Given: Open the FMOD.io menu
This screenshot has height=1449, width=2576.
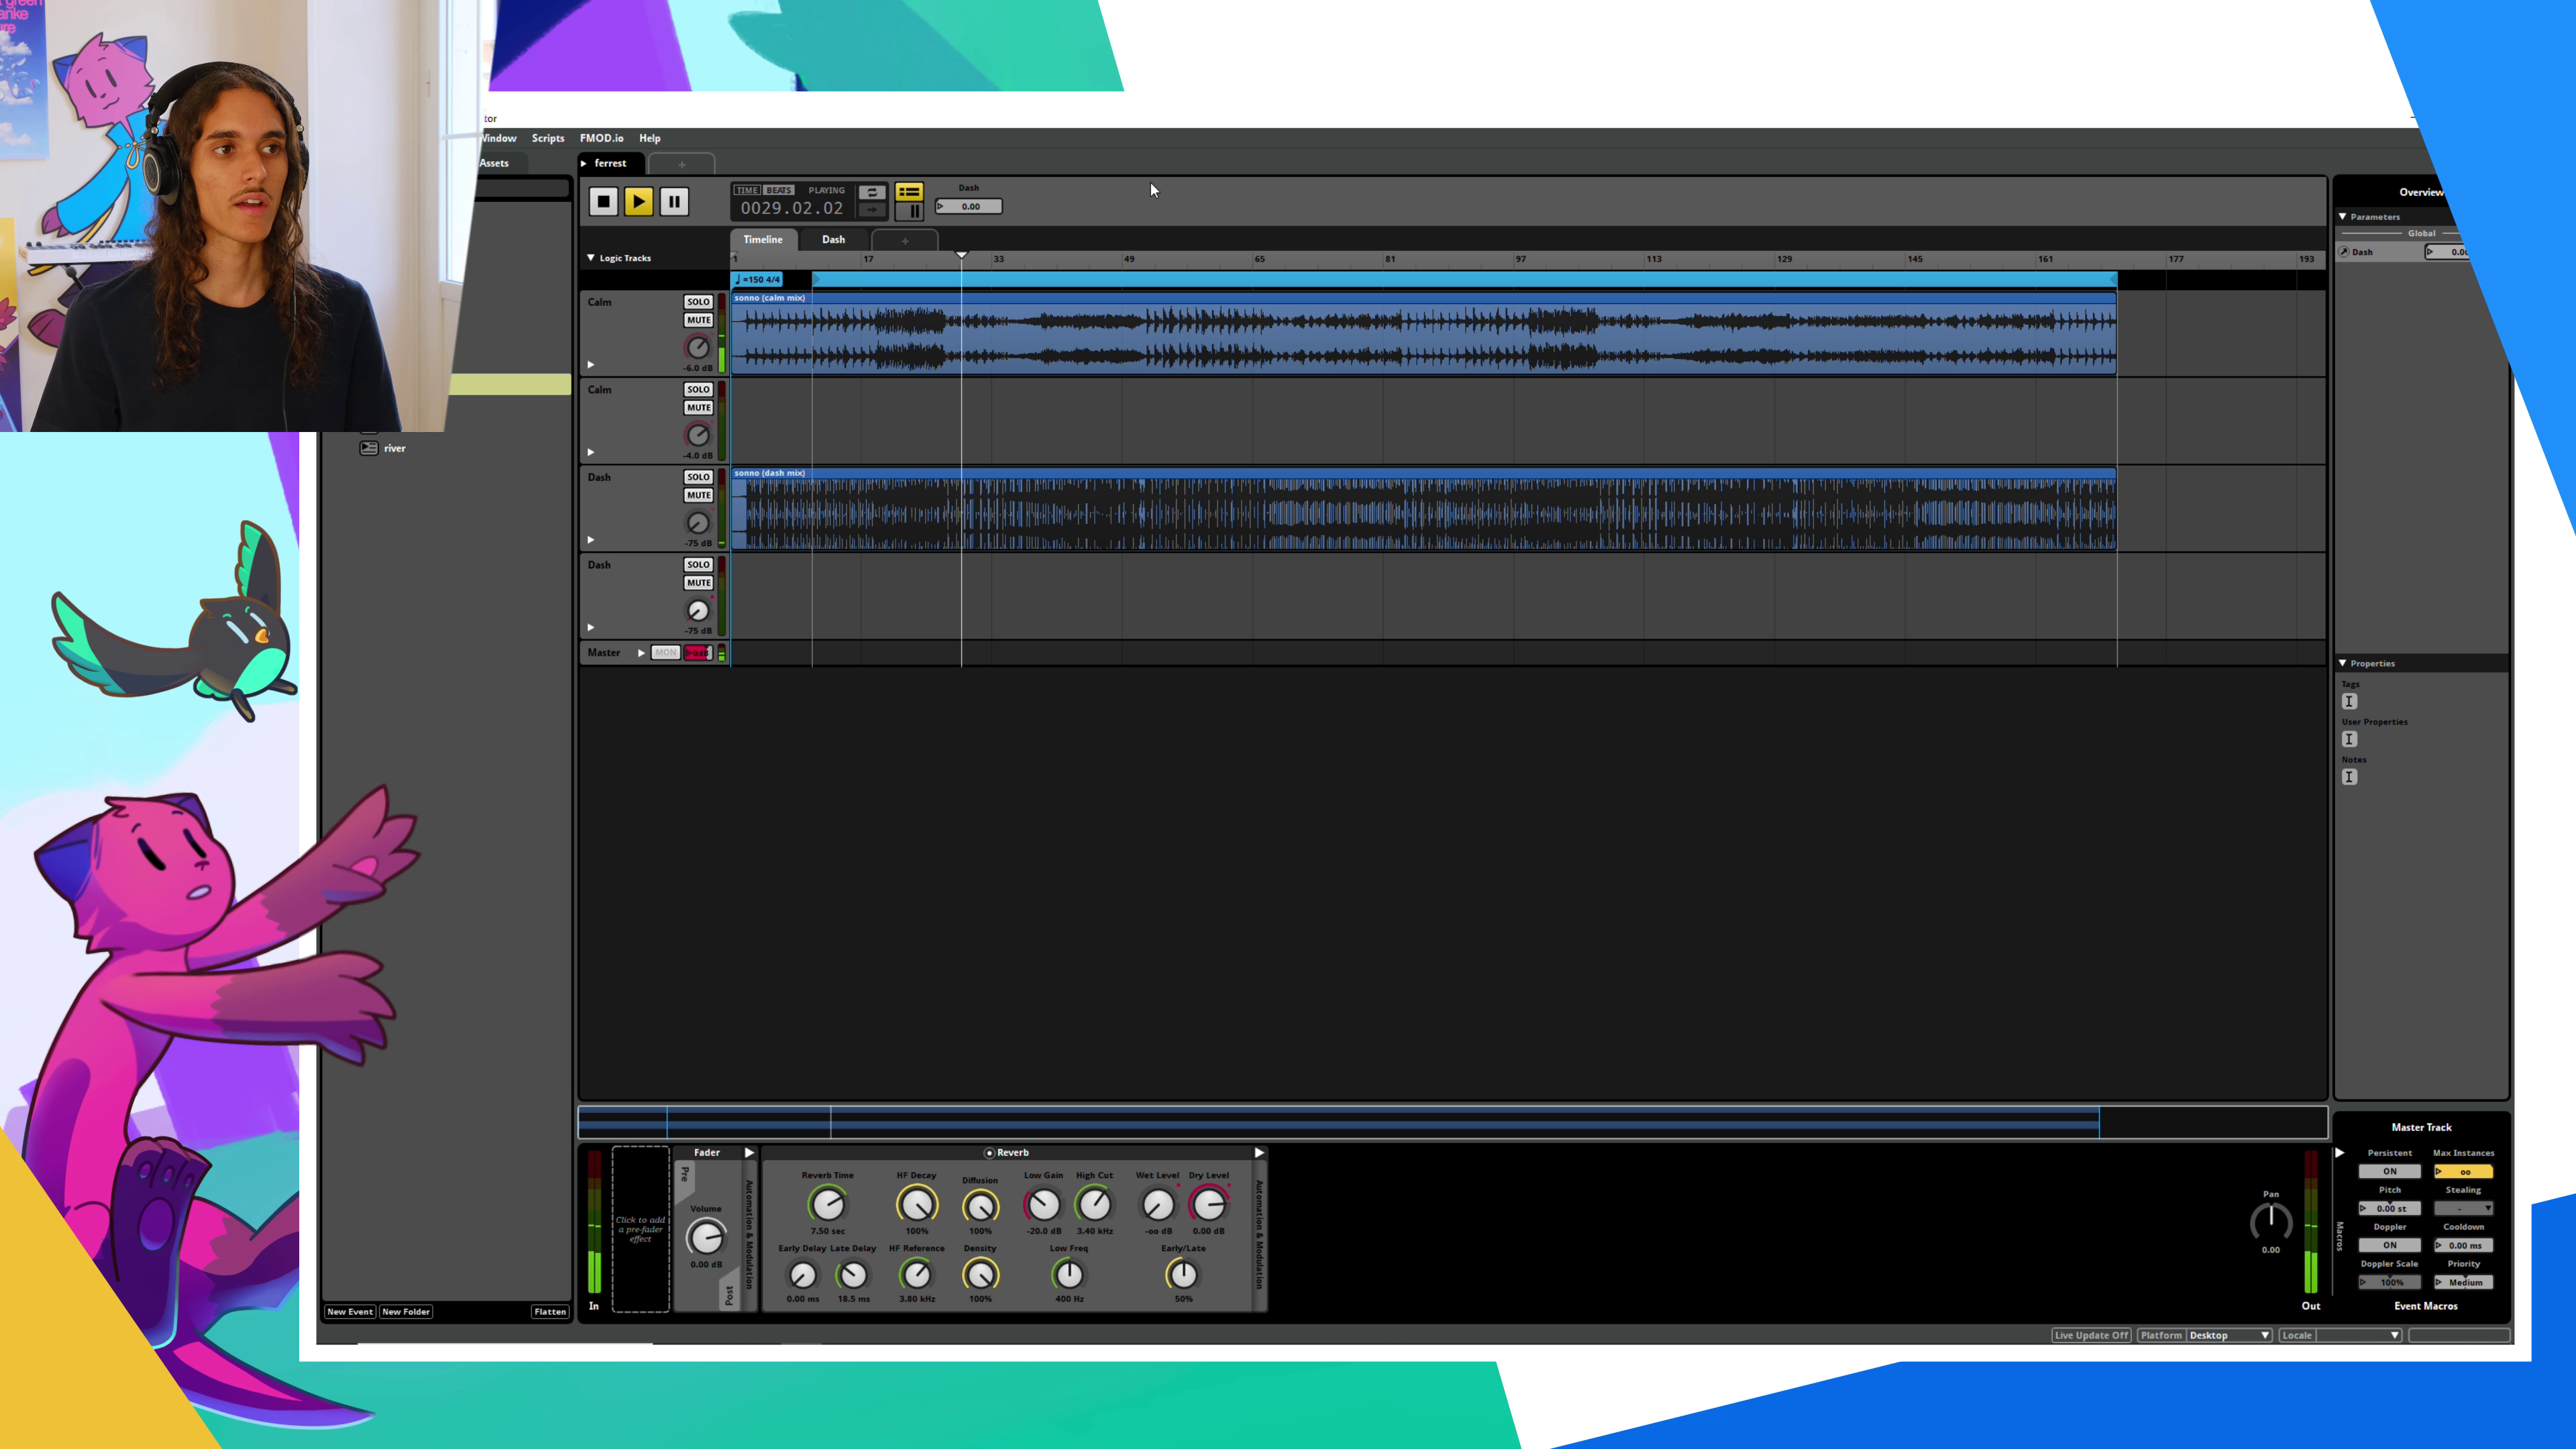Looking at the screenshot, I should (x=601, y=138).
